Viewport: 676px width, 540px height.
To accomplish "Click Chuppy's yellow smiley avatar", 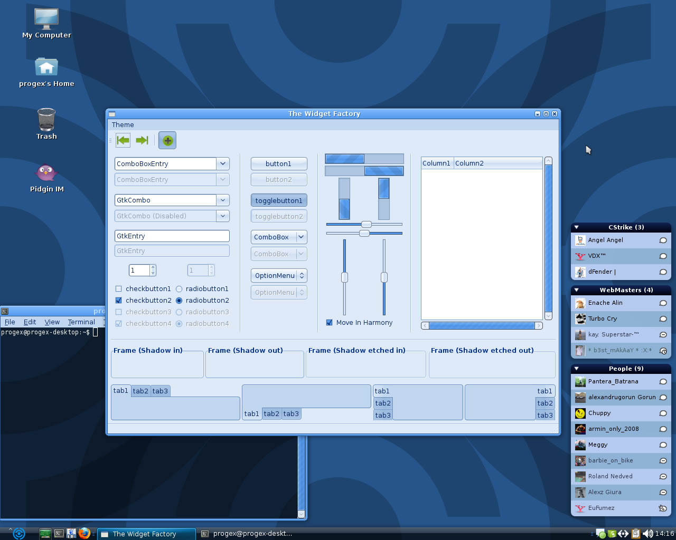I will pyautogui.click(x=580, y=413).
